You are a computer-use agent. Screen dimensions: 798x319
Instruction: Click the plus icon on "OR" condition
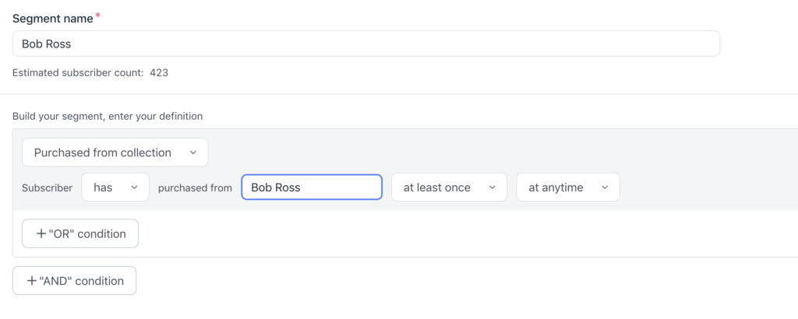tap(41, 233)
